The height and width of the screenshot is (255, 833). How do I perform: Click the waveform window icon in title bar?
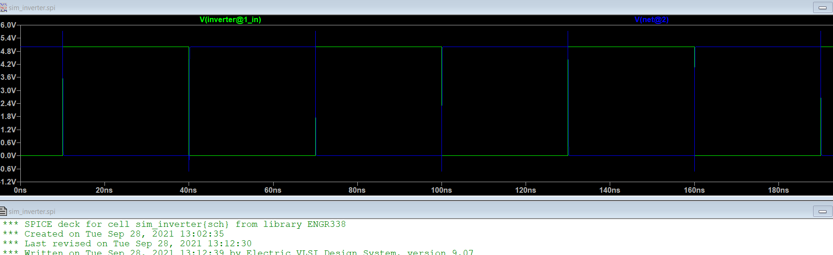click(x=4, y=7)
